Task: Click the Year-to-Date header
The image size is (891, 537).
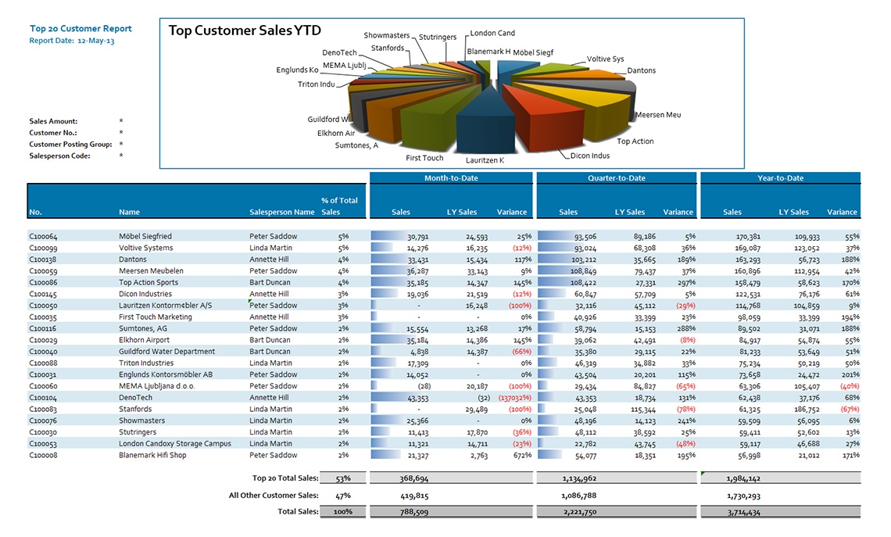Action: [x=780, y=178]
